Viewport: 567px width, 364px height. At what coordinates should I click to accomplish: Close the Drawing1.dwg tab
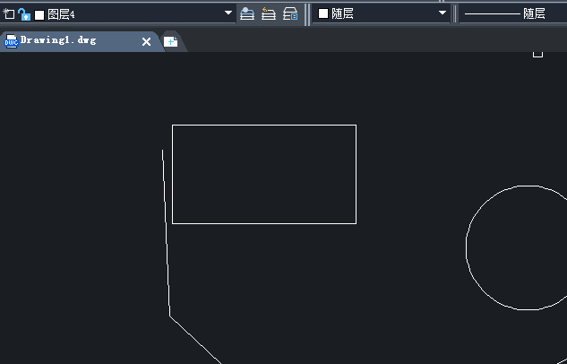(146, 41)
